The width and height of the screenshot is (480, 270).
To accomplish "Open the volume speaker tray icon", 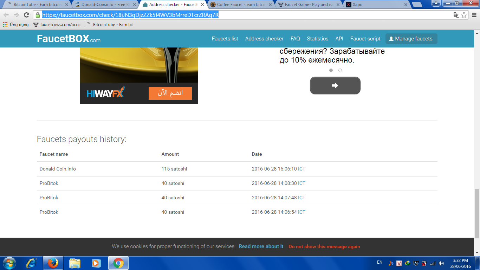I will 441,263.
